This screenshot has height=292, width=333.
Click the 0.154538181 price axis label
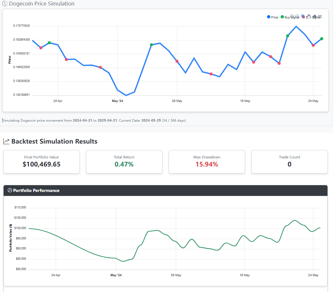[21, 53]
